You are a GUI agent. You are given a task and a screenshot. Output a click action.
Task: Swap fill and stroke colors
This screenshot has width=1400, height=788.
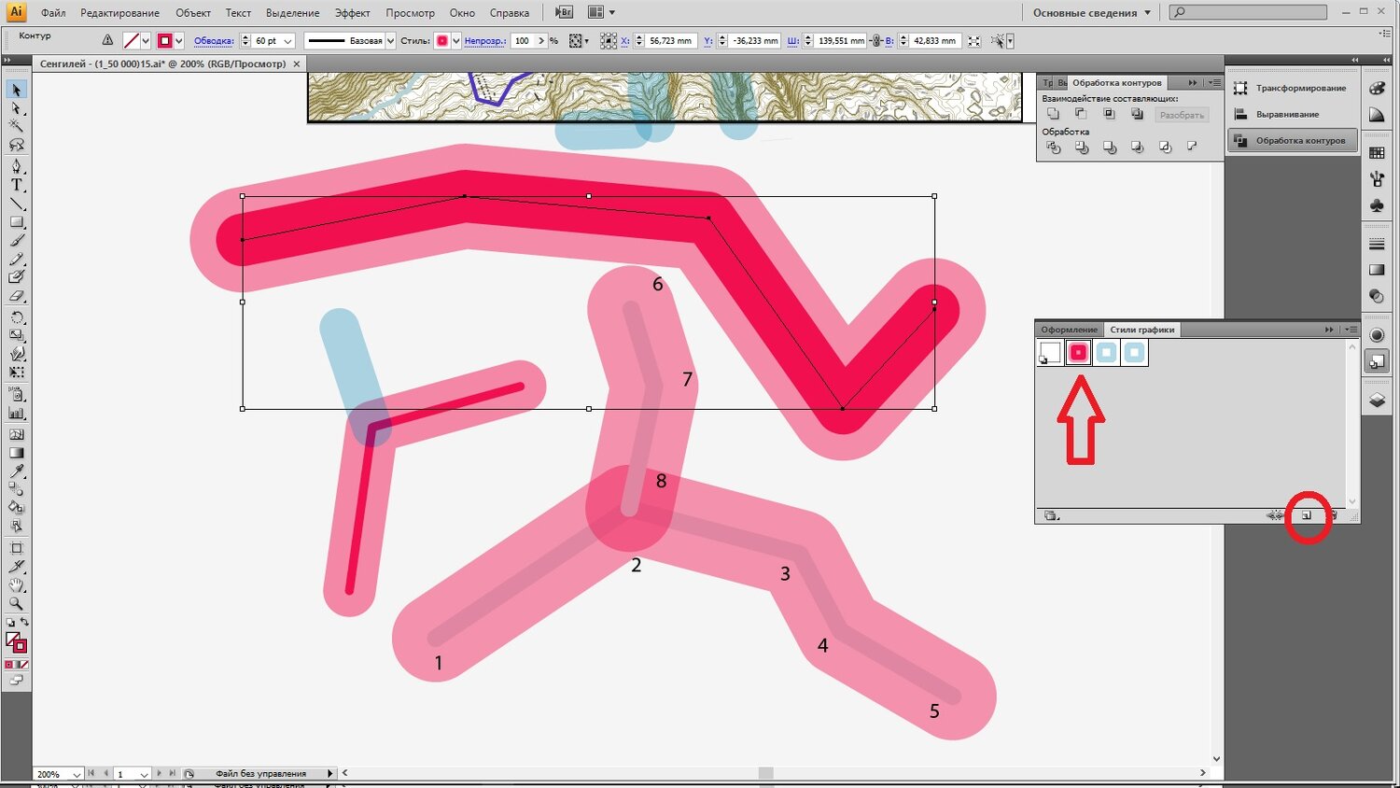pos(24,622)
